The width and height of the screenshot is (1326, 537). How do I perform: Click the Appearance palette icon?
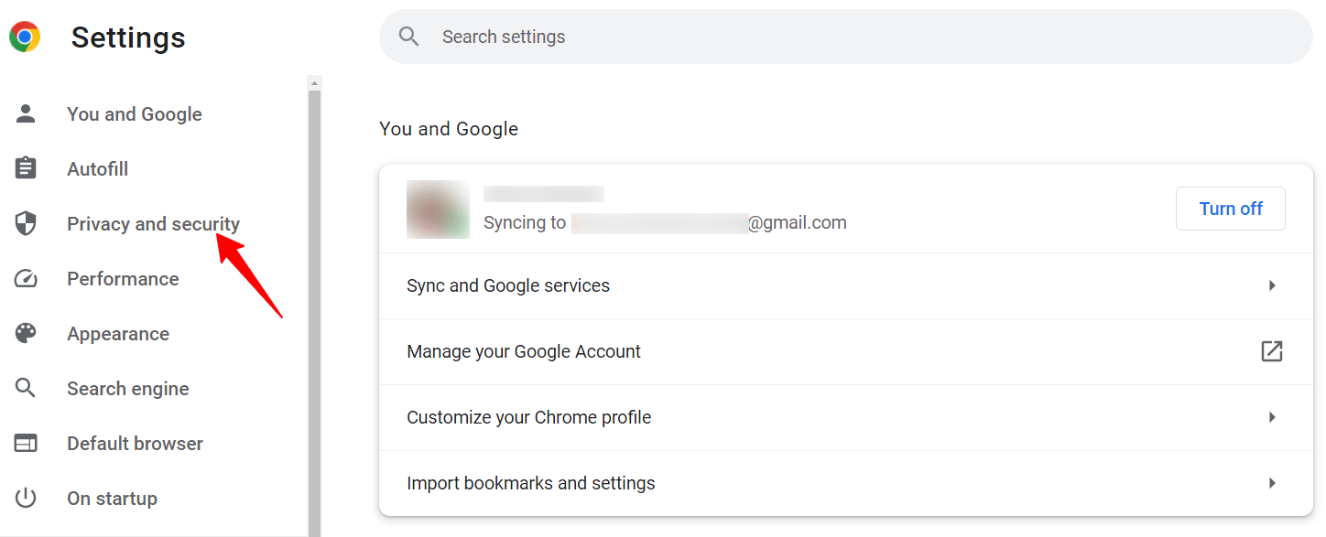coord(26,333)
